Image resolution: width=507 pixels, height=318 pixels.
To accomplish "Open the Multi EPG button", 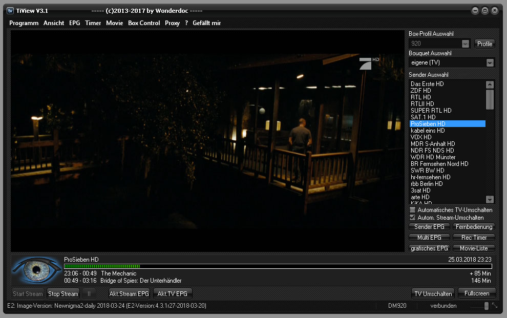I will tap(429, 238).
